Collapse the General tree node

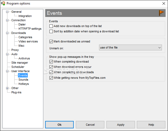coord(7,12)
